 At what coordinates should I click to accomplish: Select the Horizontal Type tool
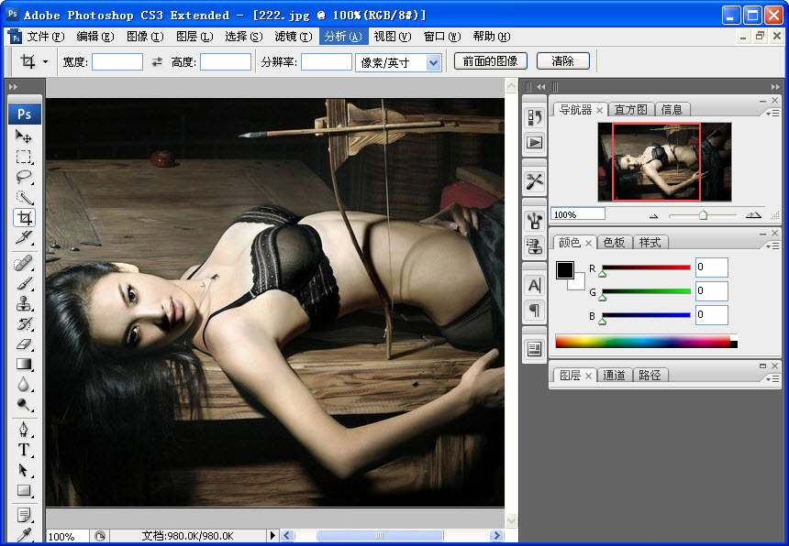pyautogui.click(x=24, y=450)
